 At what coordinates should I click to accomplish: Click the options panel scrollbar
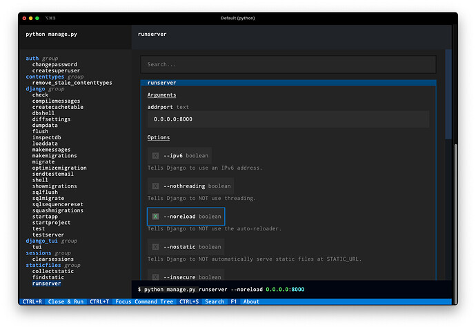click(448, 94)
